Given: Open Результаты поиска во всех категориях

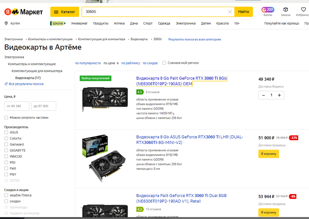Looking at the screenshot, I should 195,39.
